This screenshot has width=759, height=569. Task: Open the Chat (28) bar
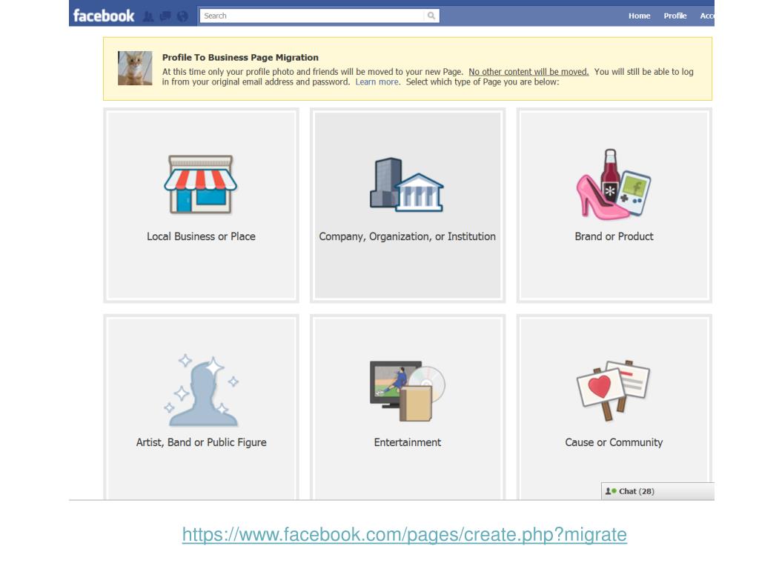click(x=657, y=491)
